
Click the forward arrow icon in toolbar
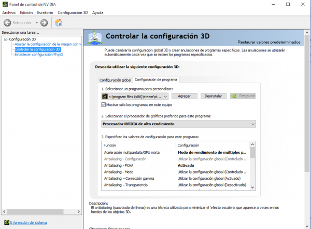point(44,23)
